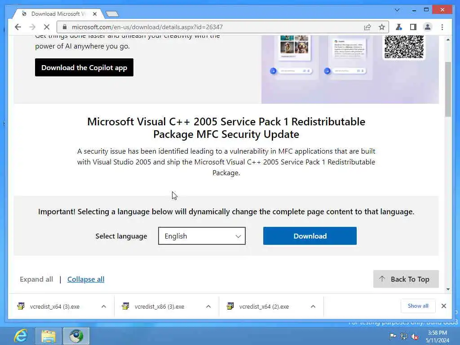Click Back To Top button

pyautogui.click(x=406, y=279)
